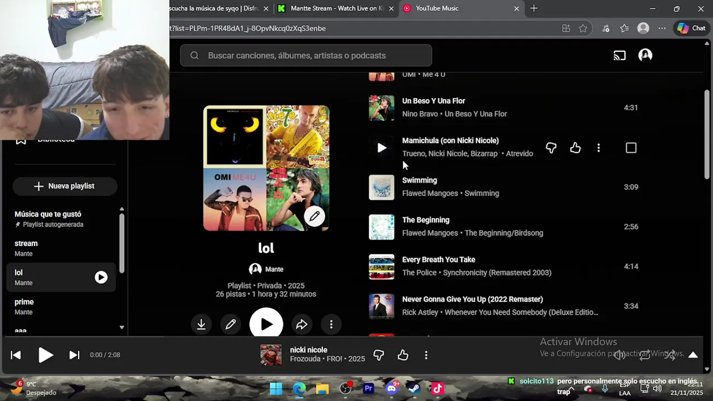Open more options for nicki nicole in player bar

click(x=426, y=355)
